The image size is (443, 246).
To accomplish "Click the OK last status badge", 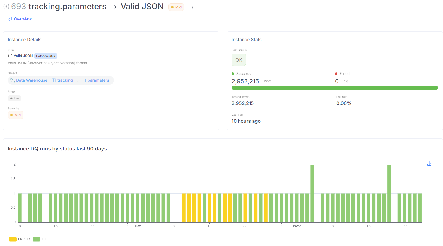I will (239, 60).
